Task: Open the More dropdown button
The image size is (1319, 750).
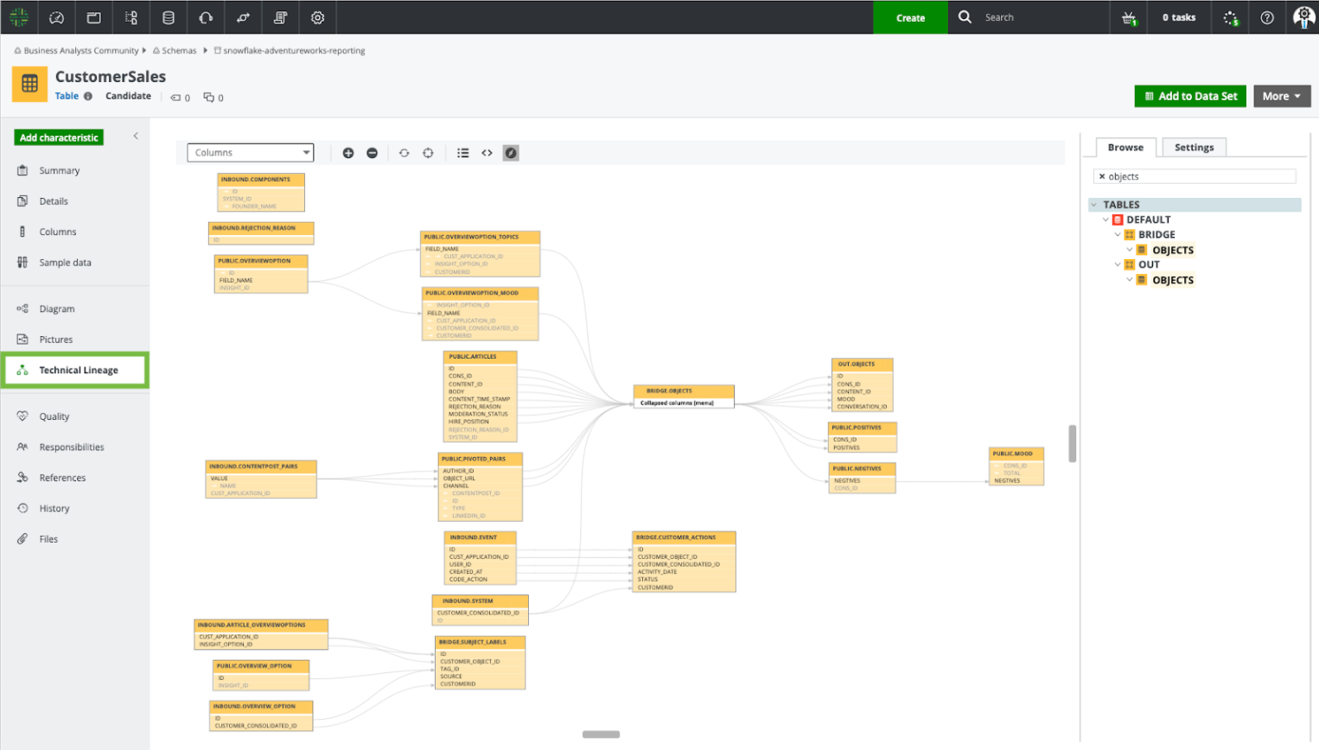Action: pyautogui.click(x=1281, y=96)
